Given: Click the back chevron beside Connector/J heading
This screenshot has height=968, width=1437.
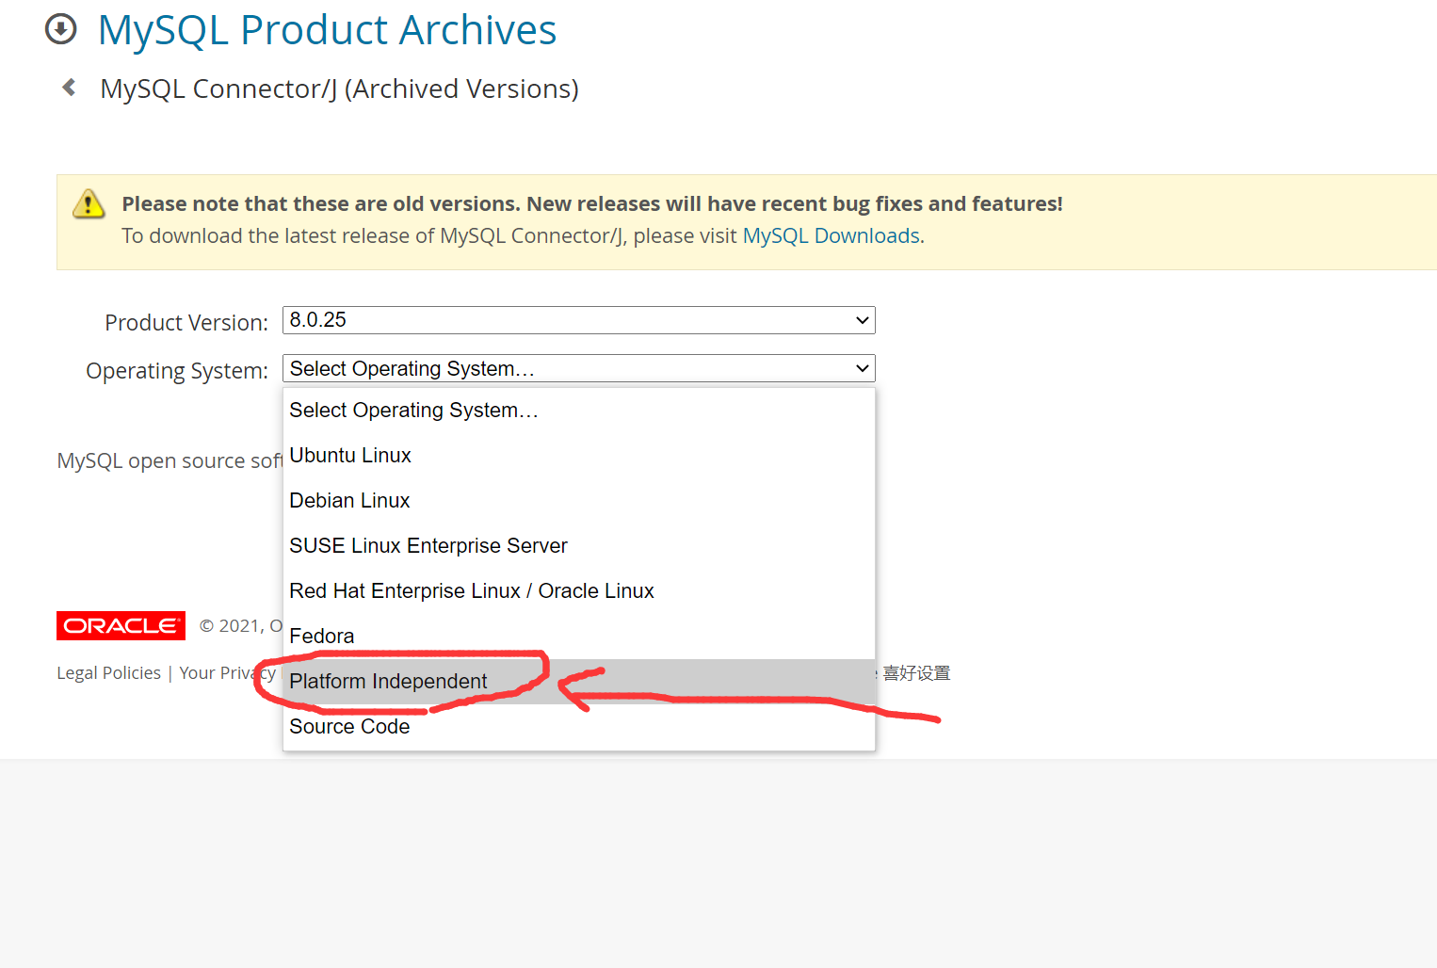Looking at the screenshot, I should pyautogui.click(x=69, y=88).
